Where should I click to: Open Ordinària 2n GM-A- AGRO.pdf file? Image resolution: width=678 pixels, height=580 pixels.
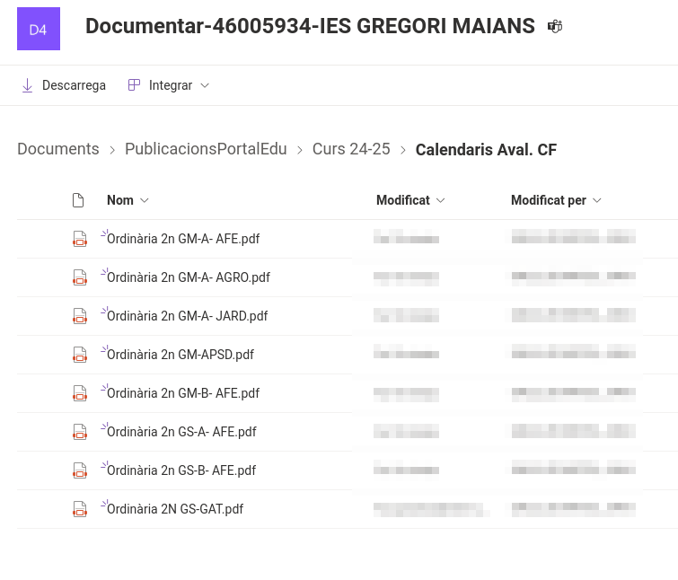[189, 277]
